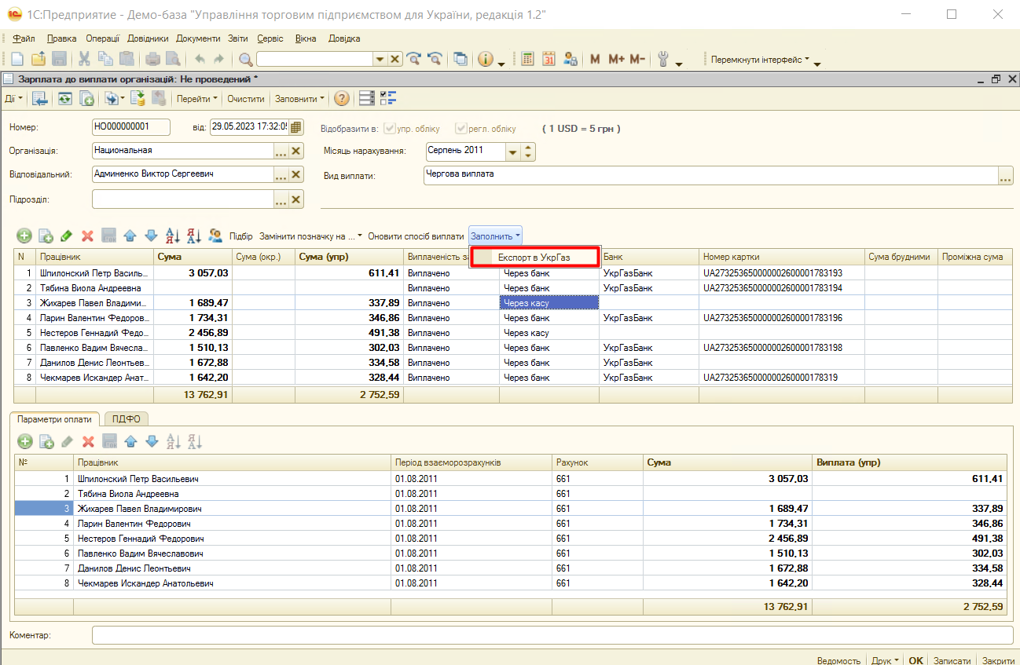This screenshot has width=1020, height=665.
Task: Click the document Help question mark icon
Action: tap(342, 98)
